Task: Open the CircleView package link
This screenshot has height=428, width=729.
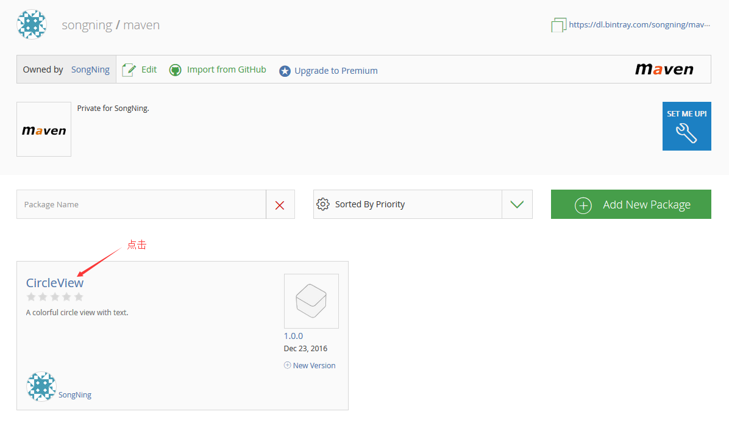Action: coord(55,283)
